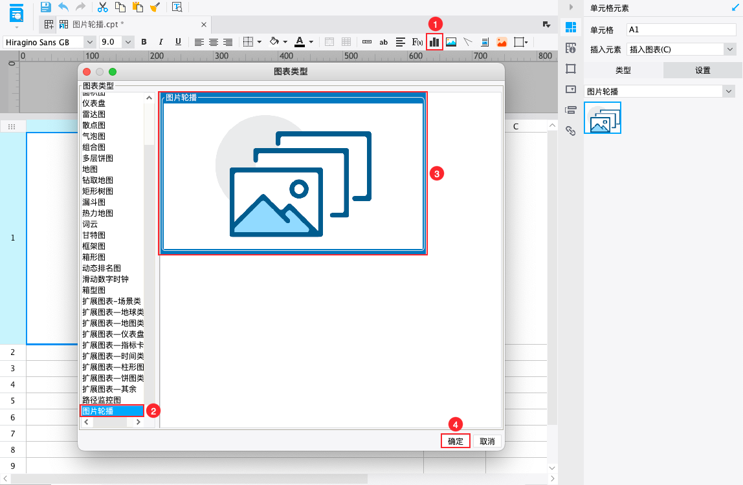This screenshot has height=485, width=743.
Task: Close the 图片轮播.cpt tab
Action: pos(204,25)
